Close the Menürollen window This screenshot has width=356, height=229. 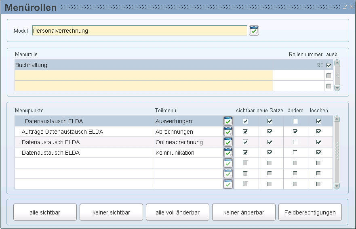[x=352, y=7]
